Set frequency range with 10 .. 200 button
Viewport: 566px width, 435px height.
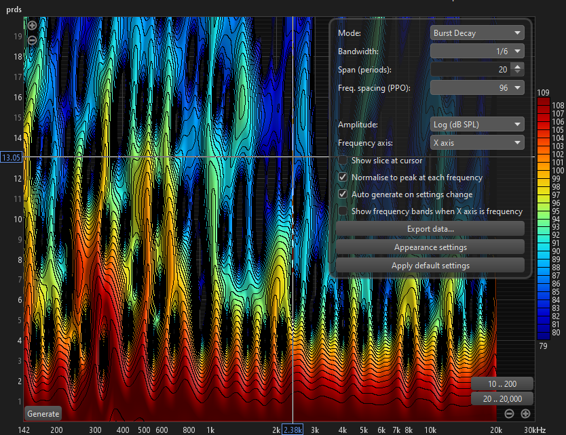502,384
